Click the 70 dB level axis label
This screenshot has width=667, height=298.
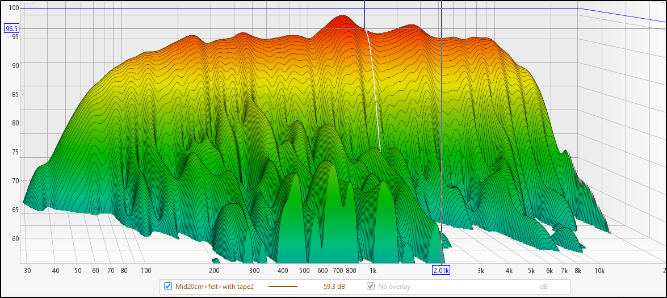[x=16, y=181]
